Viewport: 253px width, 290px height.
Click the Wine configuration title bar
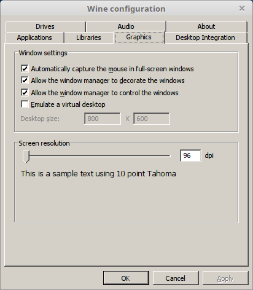pyautogui.click(x=126, y=9)
